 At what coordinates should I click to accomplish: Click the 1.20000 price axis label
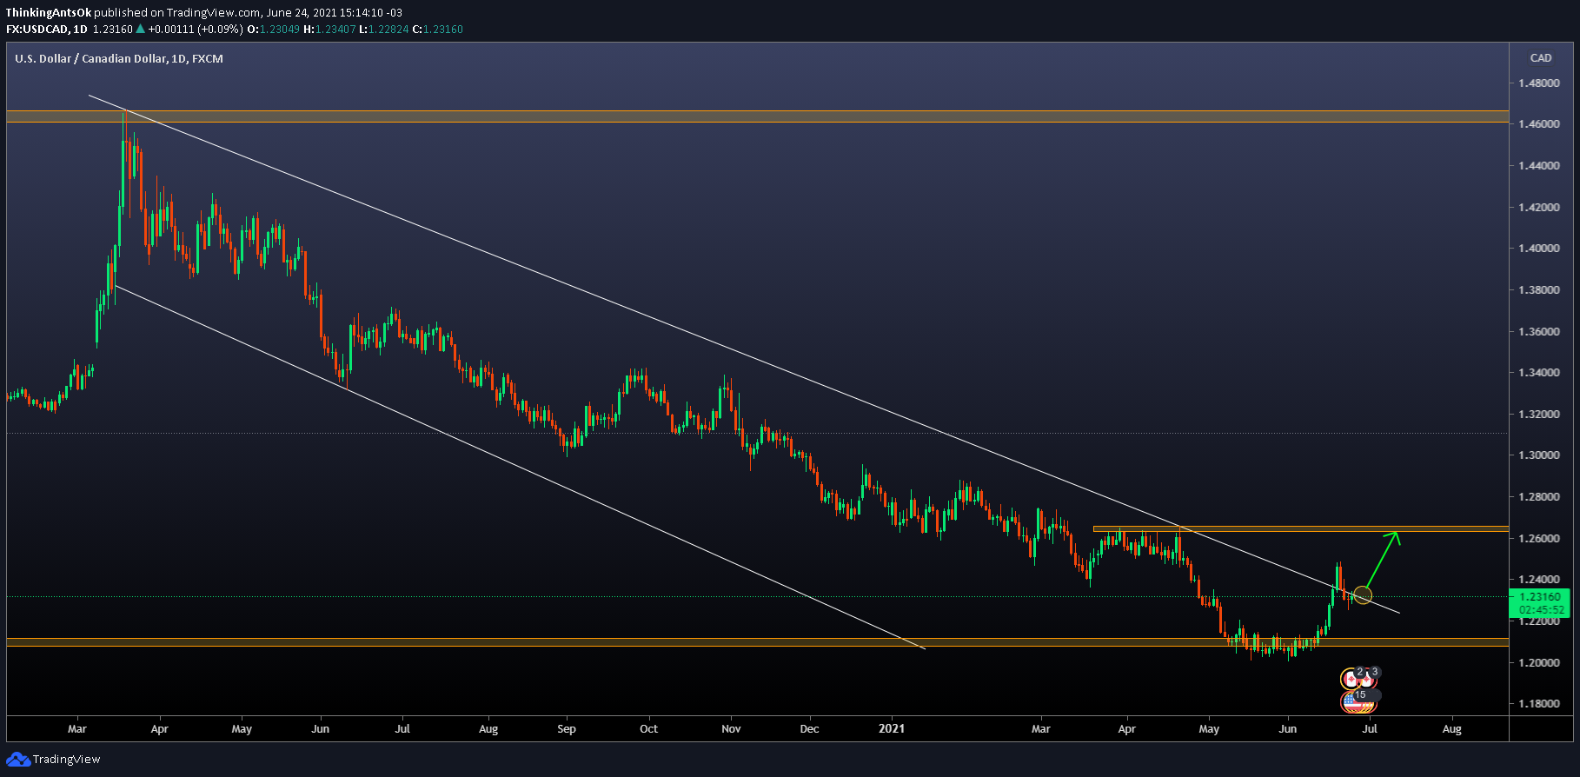[x=1538, y=663]
